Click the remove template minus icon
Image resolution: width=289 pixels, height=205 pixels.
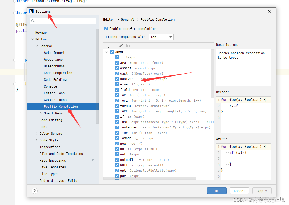click(114, 46)
